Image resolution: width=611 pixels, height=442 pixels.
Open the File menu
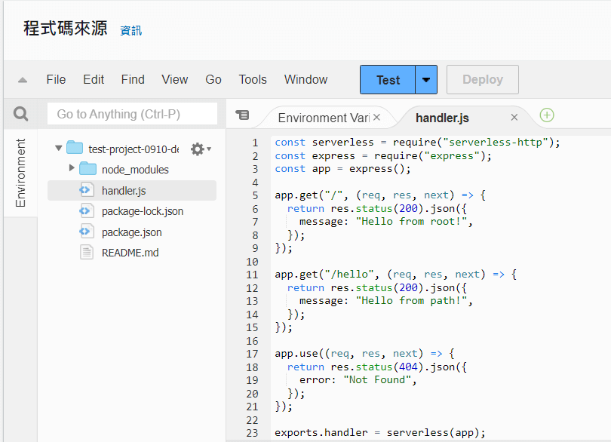pyautogui.click(x=56, y=80)
